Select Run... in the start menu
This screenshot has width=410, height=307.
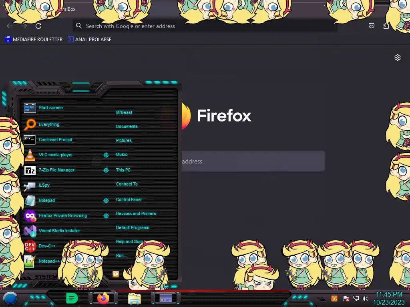pos(122,255)
